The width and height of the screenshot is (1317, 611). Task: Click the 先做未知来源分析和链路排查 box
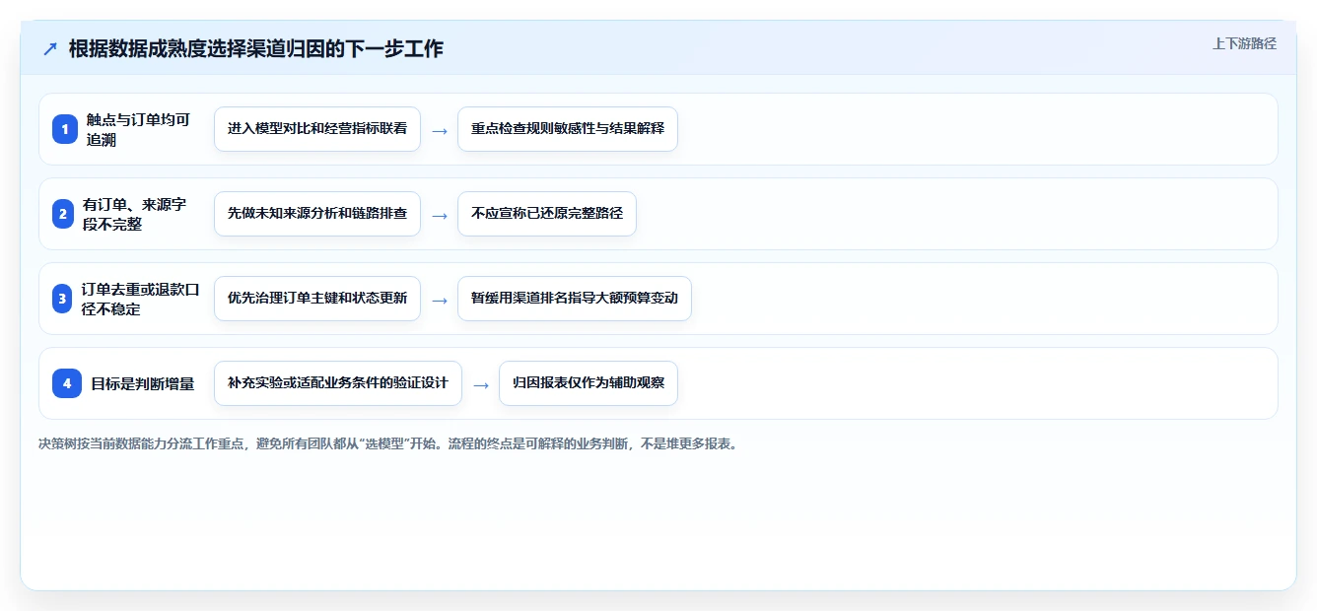tap(317, 214)
